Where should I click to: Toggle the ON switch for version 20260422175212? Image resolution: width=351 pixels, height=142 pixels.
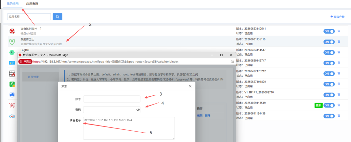(x=329, y=73)
